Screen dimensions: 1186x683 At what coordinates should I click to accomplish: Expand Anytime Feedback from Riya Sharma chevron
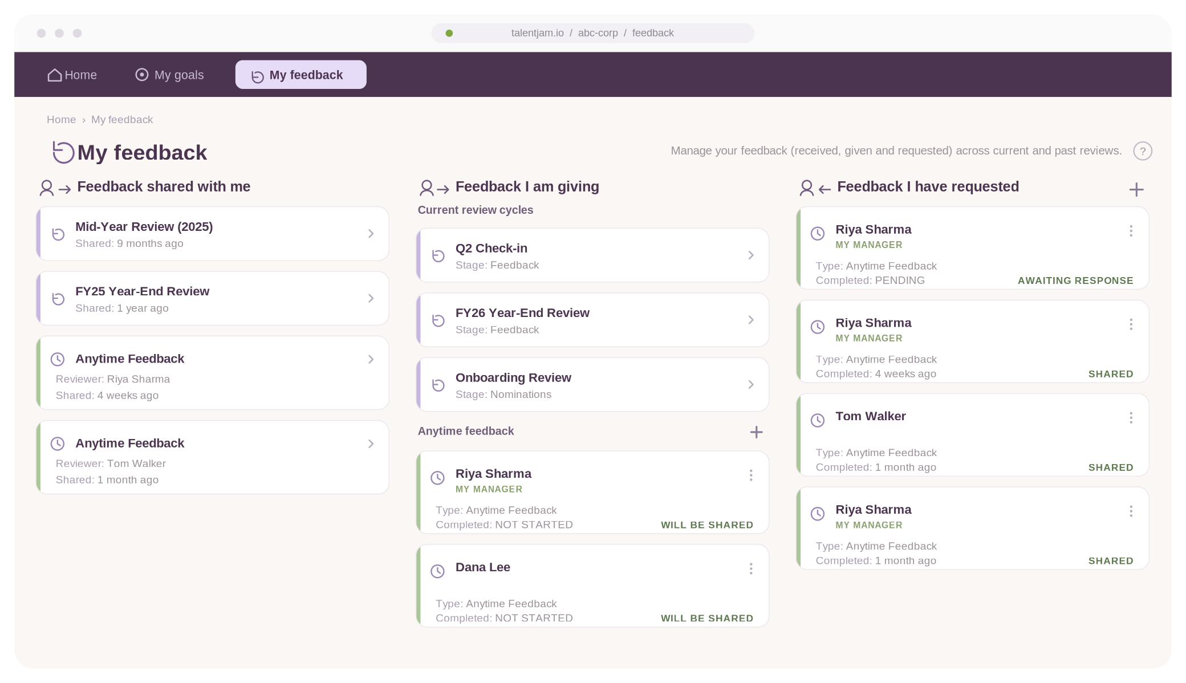pyautogui.click(x=371, y=359)
